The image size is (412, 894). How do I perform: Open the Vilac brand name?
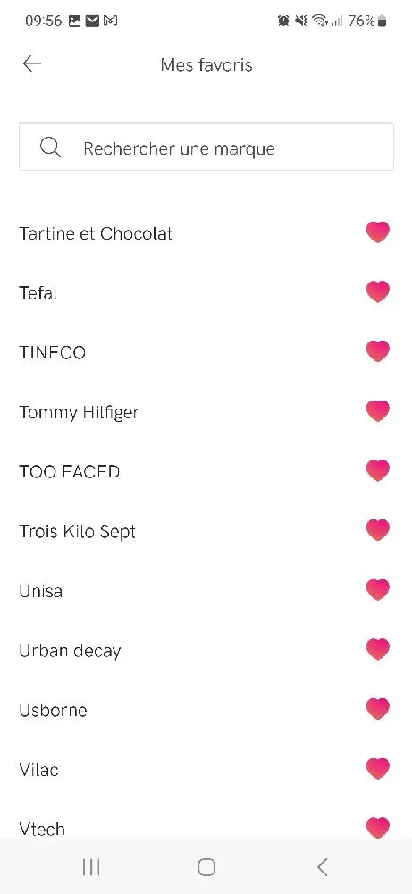[38, 770]
